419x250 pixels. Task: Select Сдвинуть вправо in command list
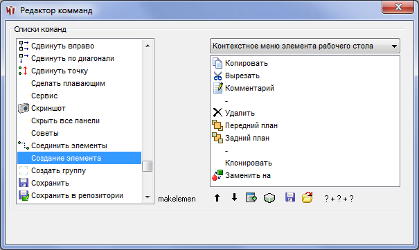(62, 46)
